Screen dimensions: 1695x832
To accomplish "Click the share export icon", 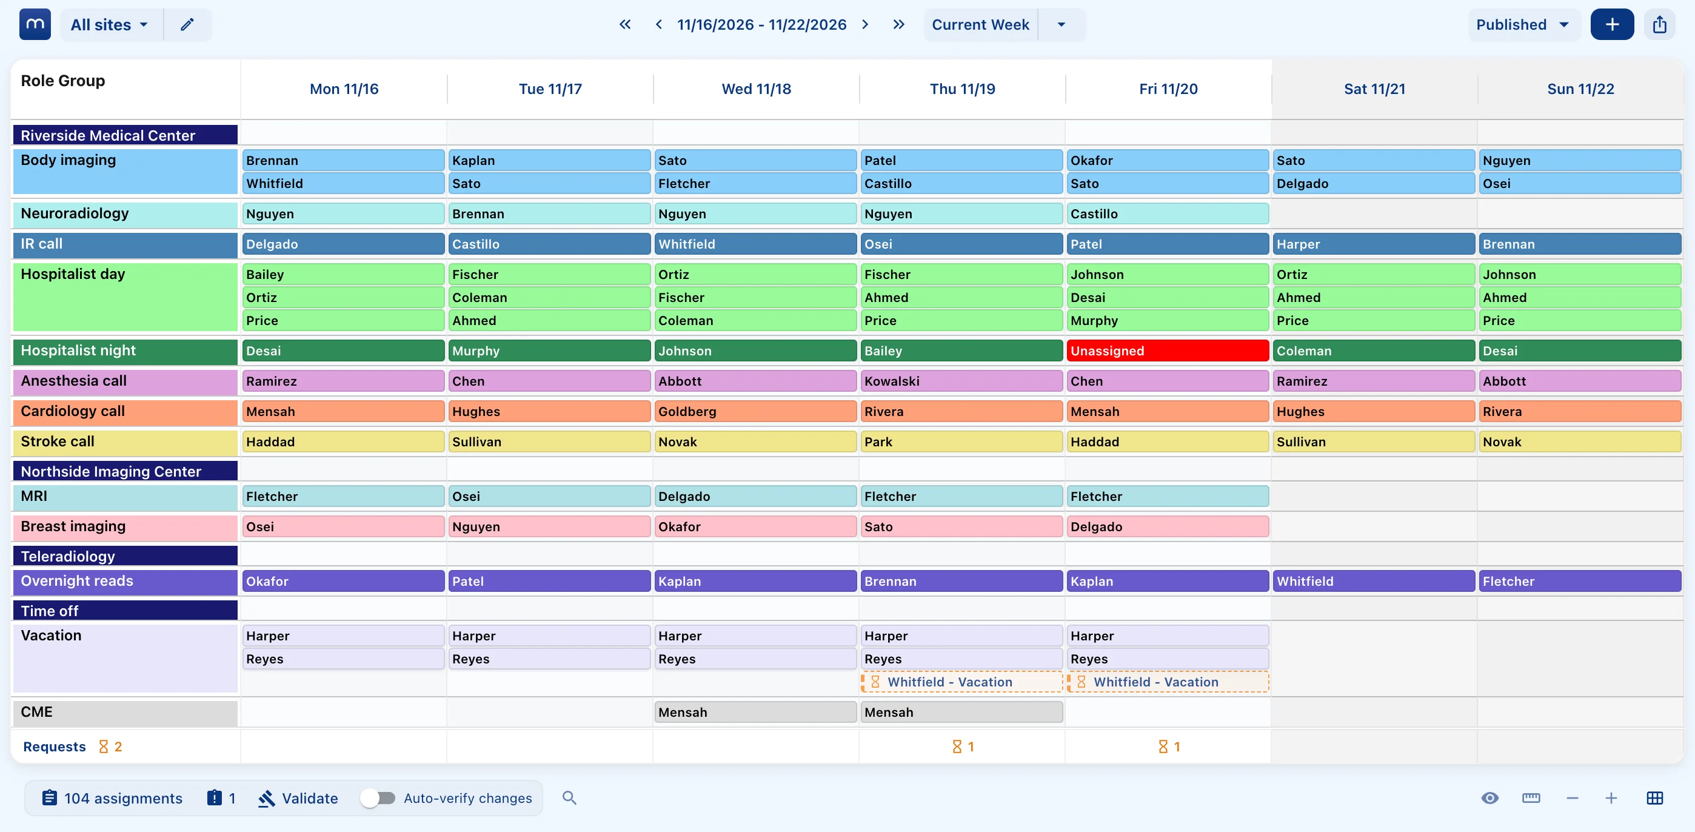I will click(x=1659, y=24).
